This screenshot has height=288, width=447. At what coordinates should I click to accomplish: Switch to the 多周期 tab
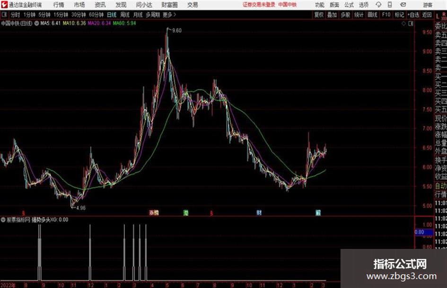pyautogui.click(x=152, y=15)
